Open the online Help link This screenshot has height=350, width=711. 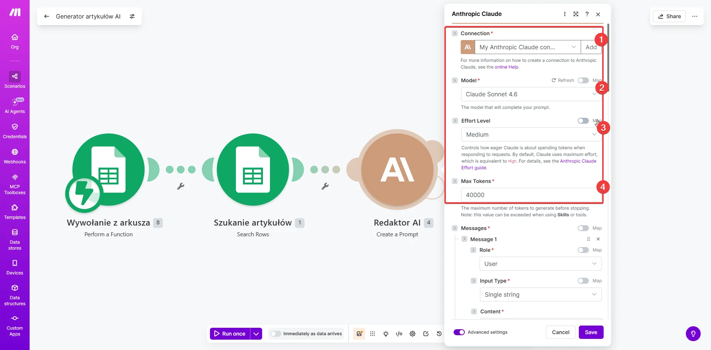pos(507,67)
